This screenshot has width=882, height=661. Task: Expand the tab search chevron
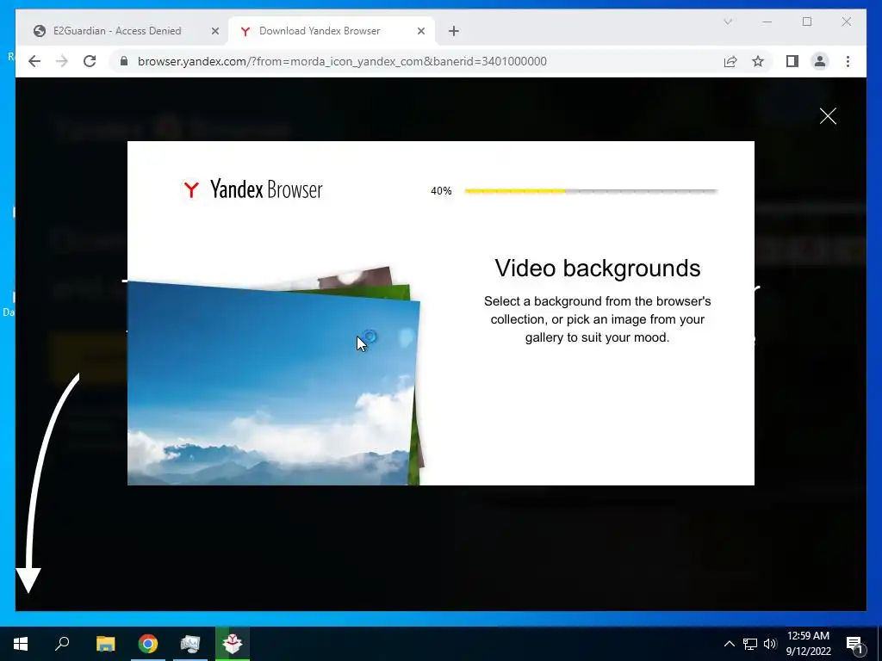(x=728, y=22)
